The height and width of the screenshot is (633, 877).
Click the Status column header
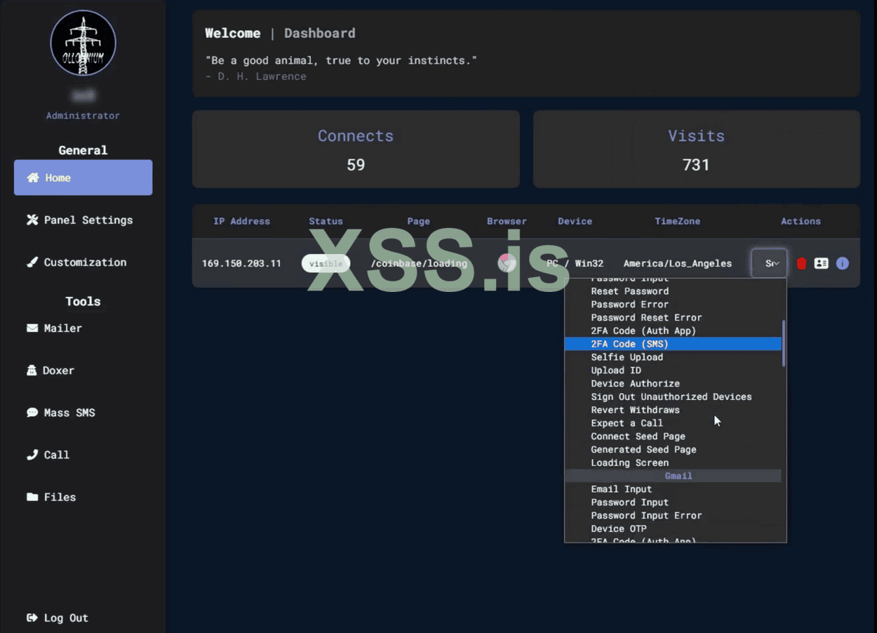coord(326,221)
